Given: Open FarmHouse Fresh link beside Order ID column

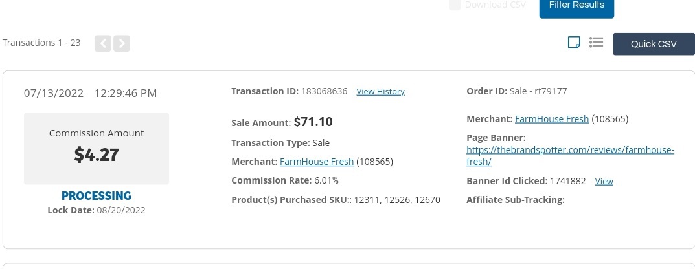Looking at the screenshot, I should point(552,118).
